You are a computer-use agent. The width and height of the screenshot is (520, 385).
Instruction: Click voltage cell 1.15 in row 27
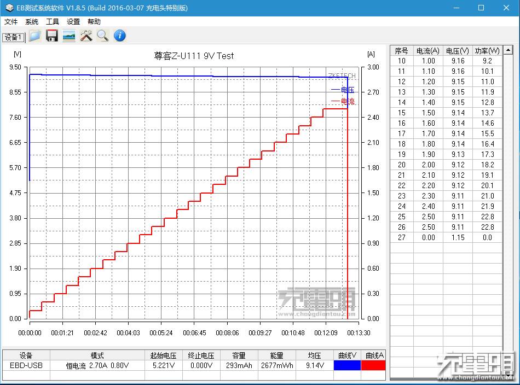pos(458,237)
